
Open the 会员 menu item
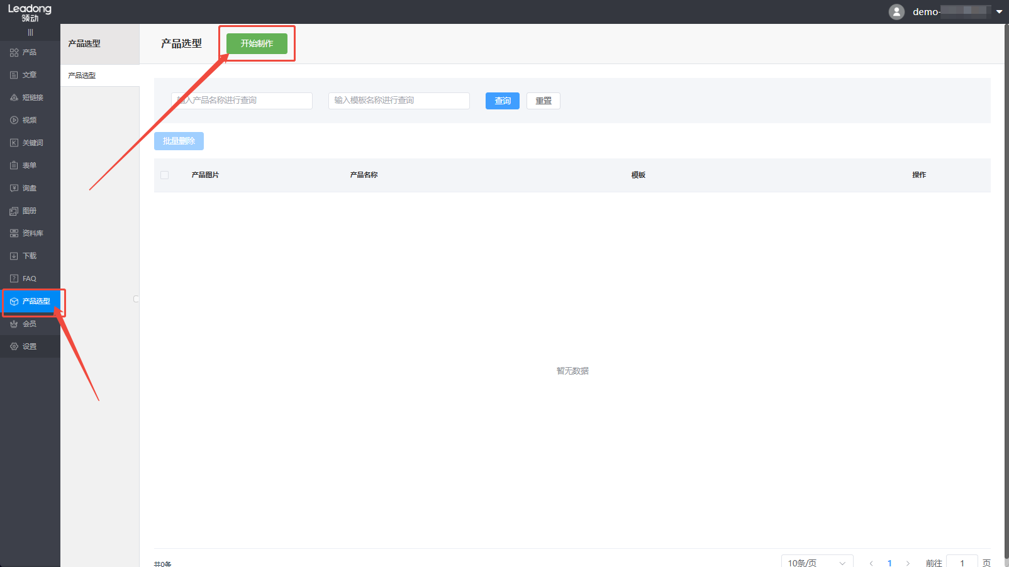tap(29, 324)
